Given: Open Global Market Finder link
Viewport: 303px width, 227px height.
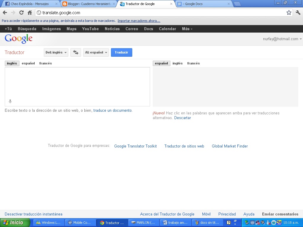Looking at the screenshot, I should click(x=230, y=146).
